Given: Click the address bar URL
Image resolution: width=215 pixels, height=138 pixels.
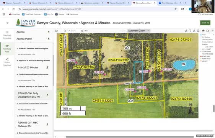Looking at the screenshot, I should click(x=52, y=9).
